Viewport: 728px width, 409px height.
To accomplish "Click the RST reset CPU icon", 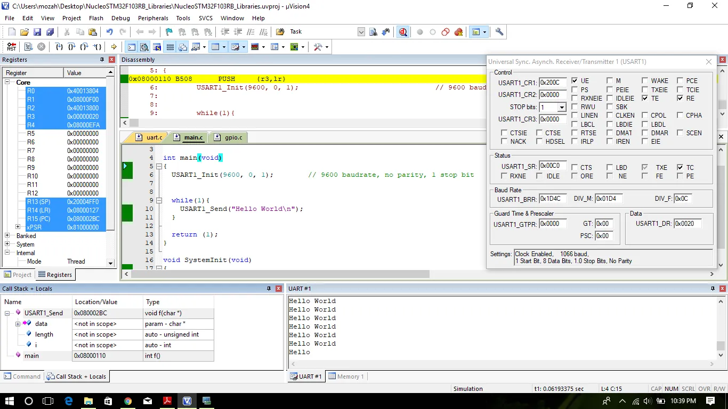I will 11,47.
